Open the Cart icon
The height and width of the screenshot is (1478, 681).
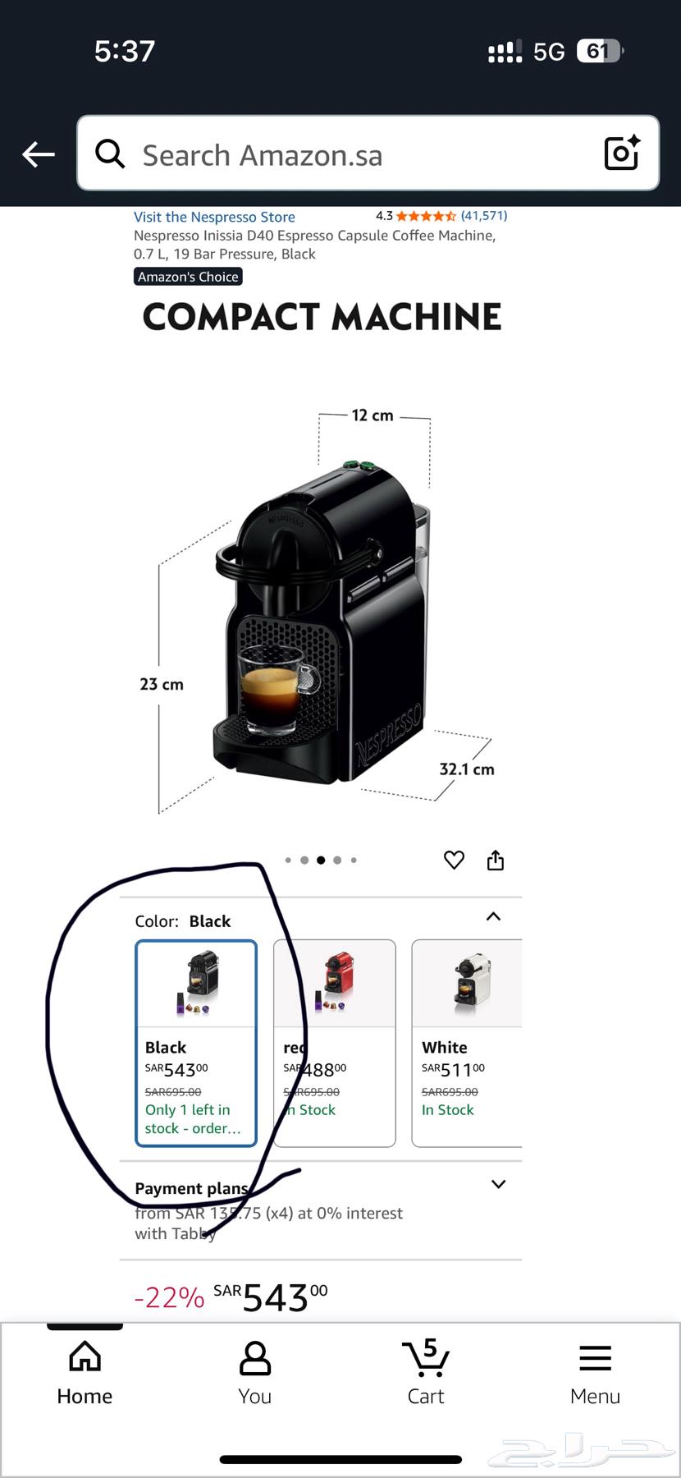point(426,1371)
